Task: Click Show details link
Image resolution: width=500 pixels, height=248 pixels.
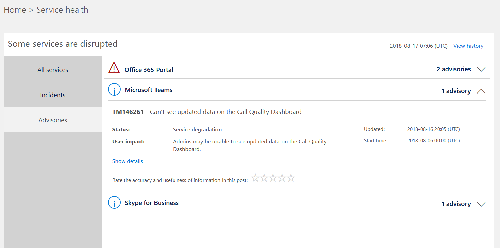Action: click(127, 161)
